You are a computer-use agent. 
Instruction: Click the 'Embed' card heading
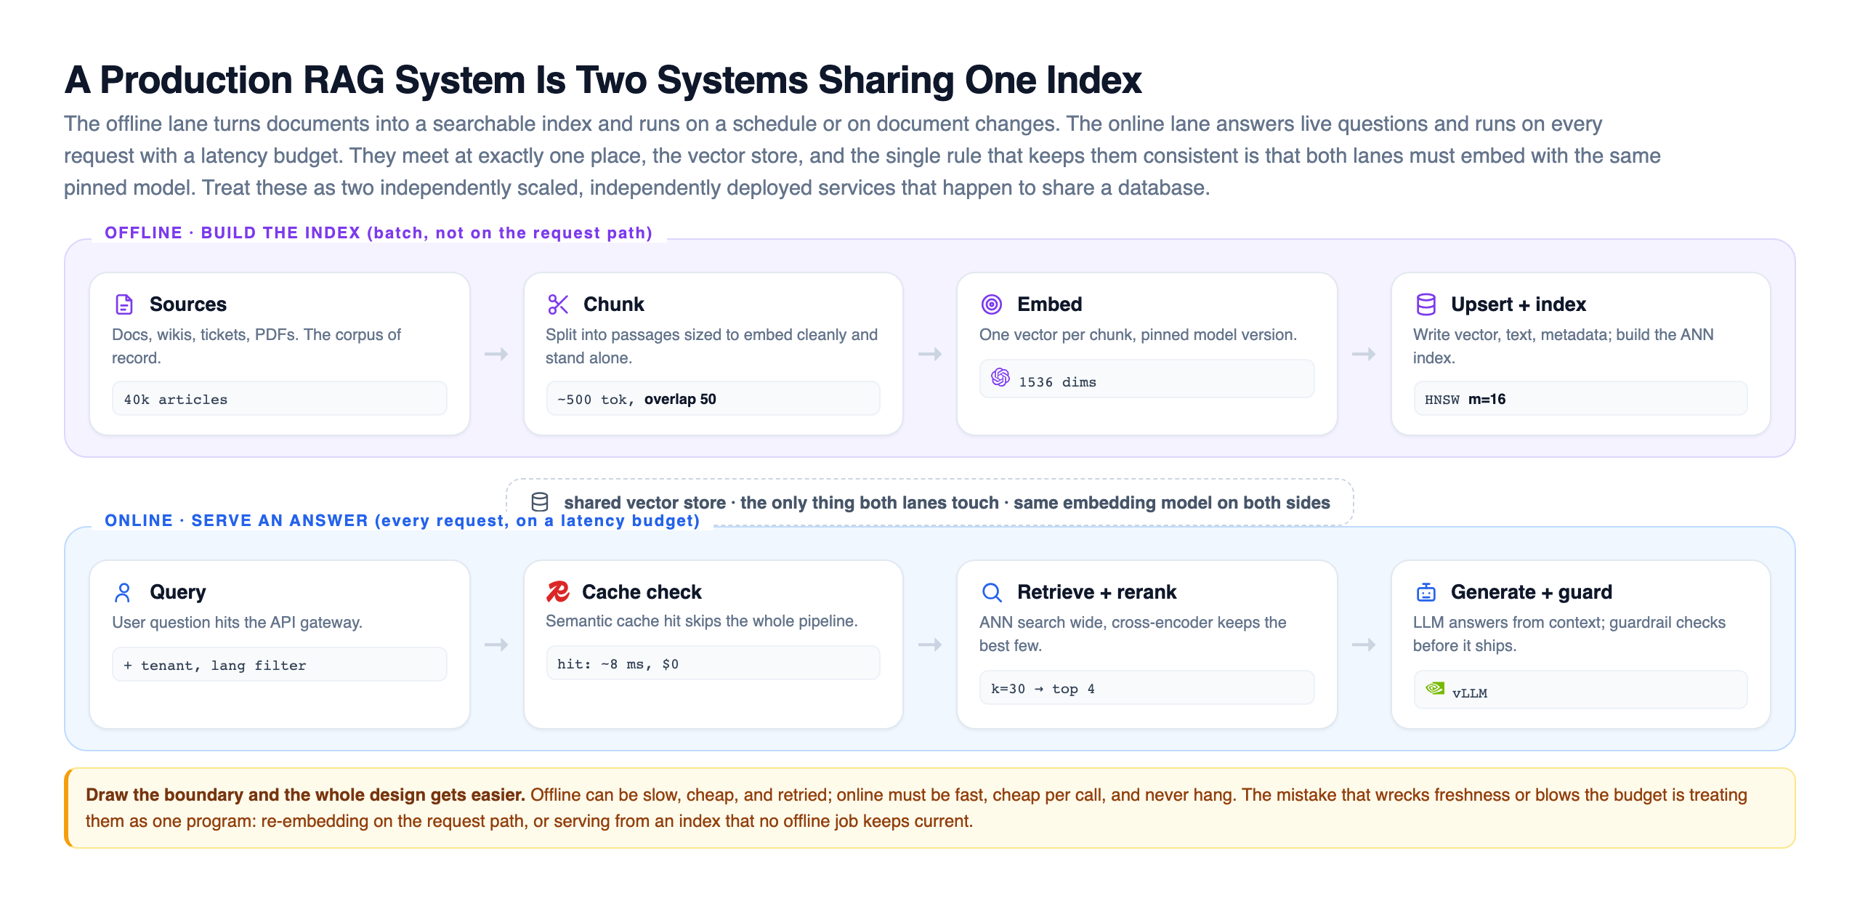(1049, 304)
